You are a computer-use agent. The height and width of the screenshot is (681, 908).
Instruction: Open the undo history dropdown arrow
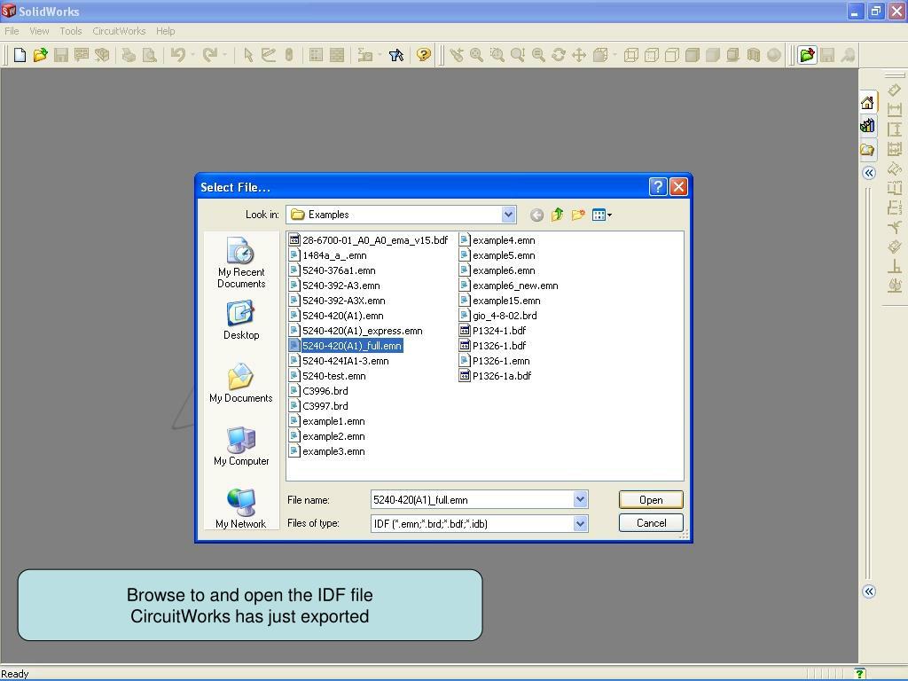[192, 55]
